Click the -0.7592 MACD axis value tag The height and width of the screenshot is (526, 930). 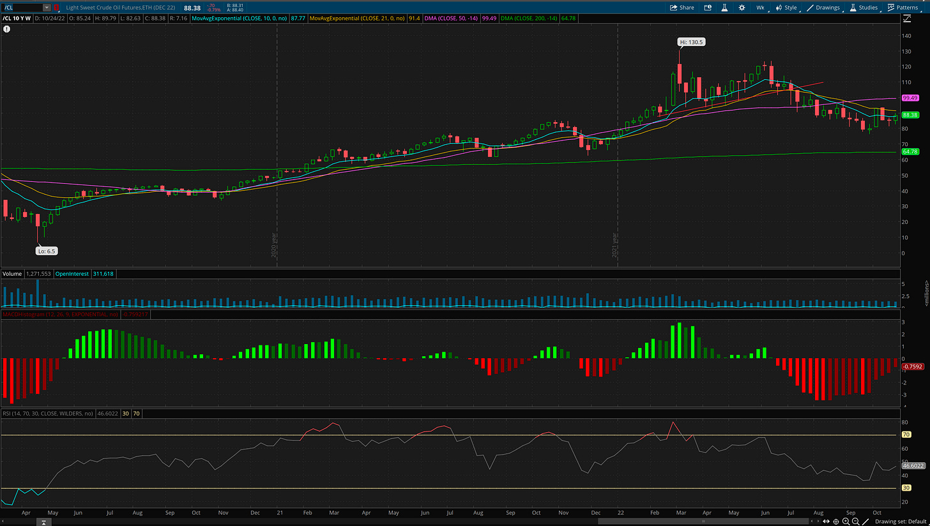click(x=912, y=366)
